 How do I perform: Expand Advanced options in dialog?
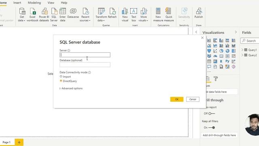click(71, 88)
